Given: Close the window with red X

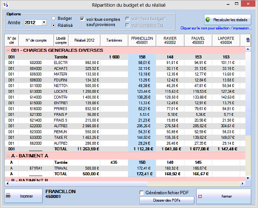Looking at the screenshot, I should pyautogui.click(x=248, y=4).
